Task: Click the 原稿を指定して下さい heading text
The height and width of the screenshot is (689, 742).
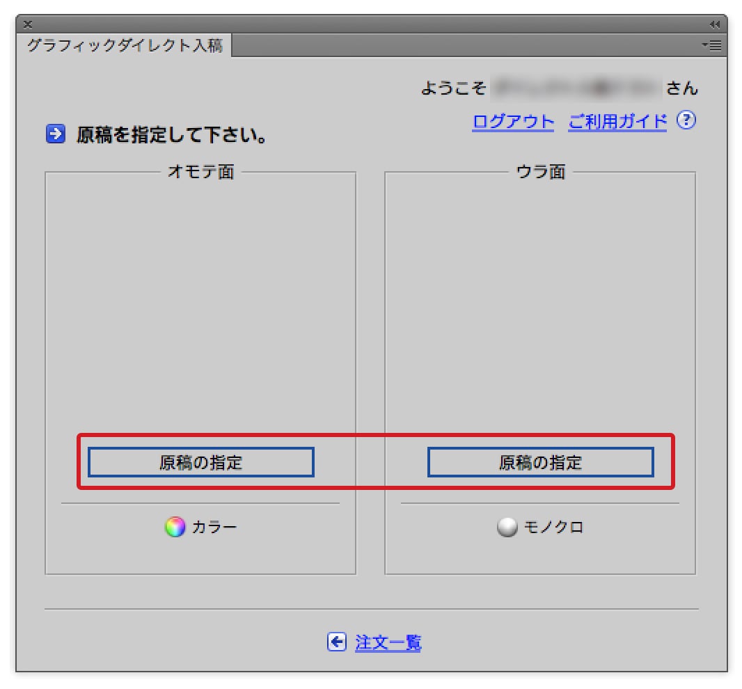Action: (x=172, y=134)
